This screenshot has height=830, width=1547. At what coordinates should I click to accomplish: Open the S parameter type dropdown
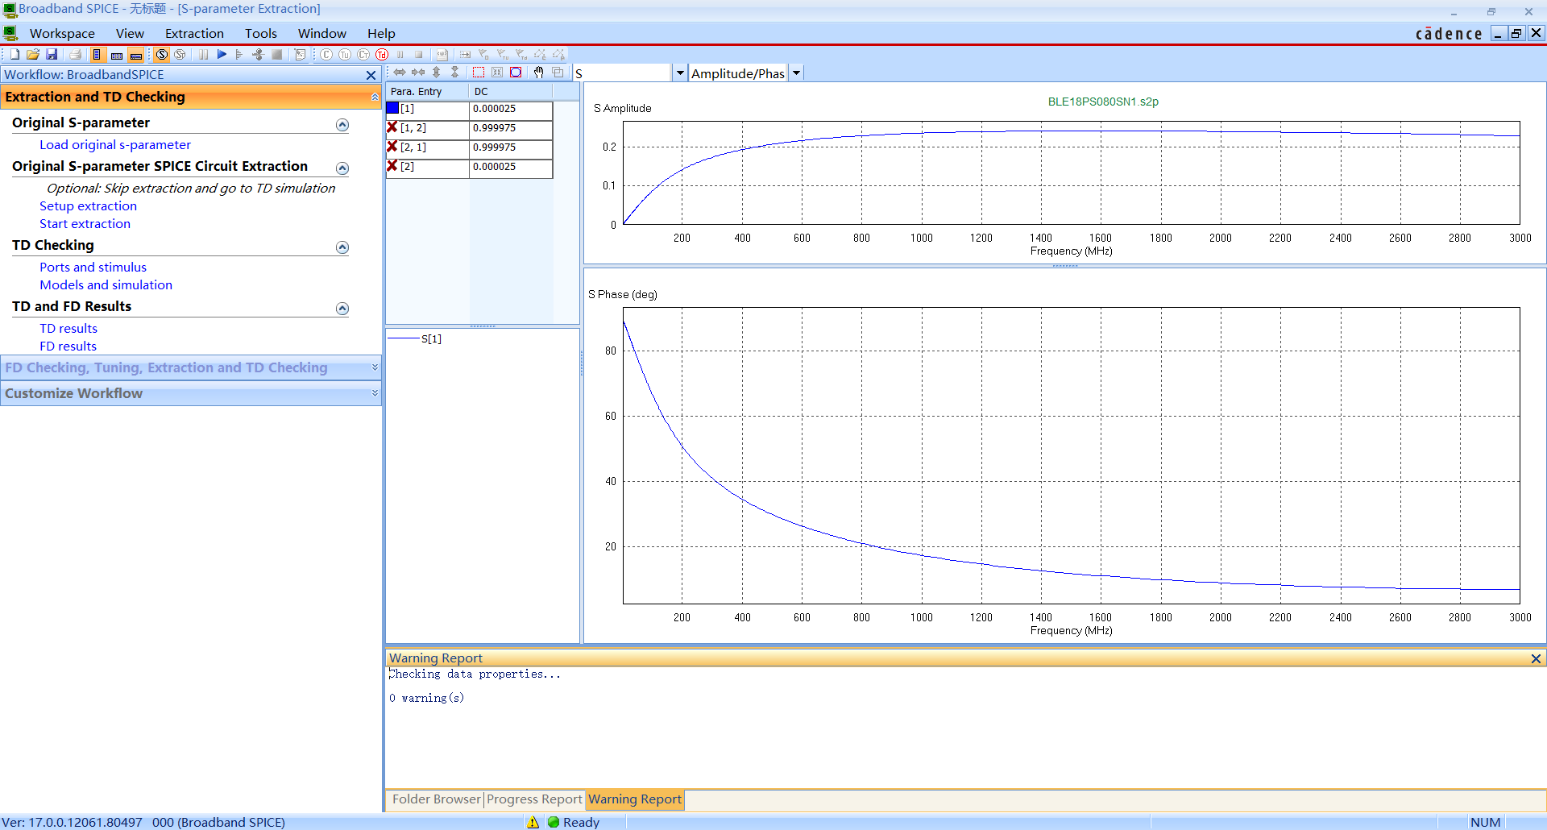(x=680, y=73)
